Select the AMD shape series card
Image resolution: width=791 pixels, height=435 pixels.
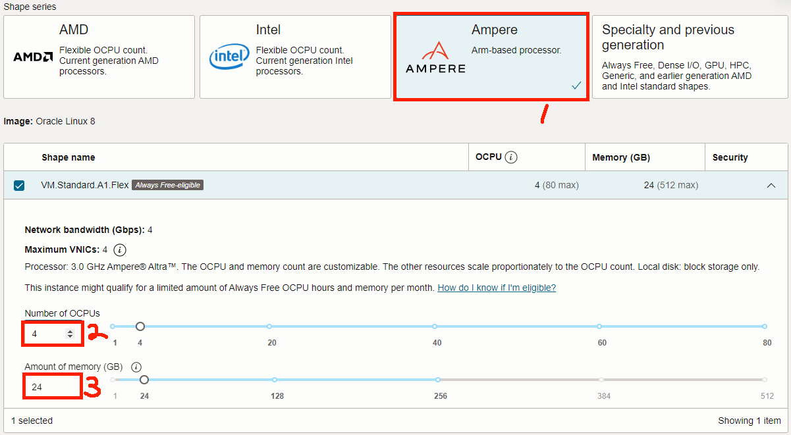pyautogui.click(x=99, y=57)
